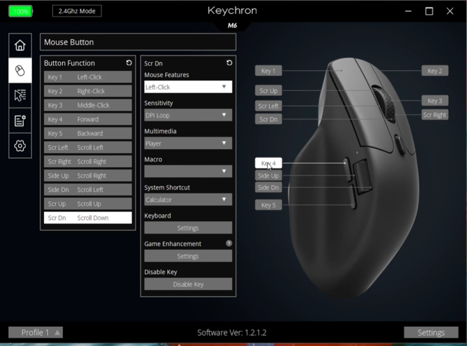467x346 pixels.
Task: Show Game Enhancement help tooltip
Action: [229, 243]
